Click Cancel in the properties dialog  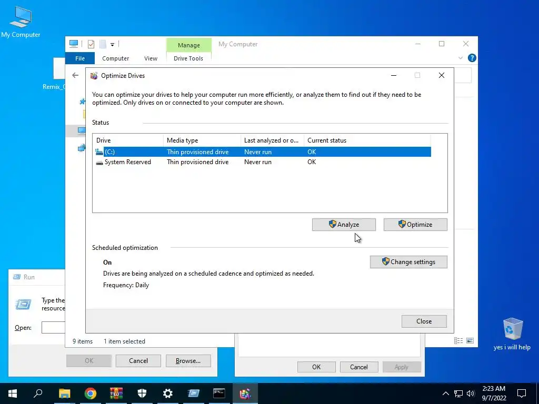click(x=359, y=367)
